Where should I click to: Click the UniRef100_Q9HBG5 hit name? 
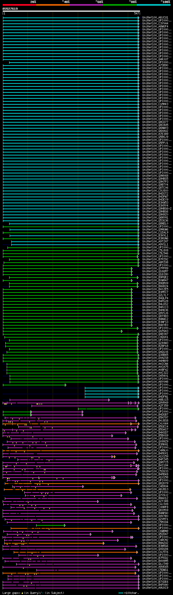pos(155,179)
